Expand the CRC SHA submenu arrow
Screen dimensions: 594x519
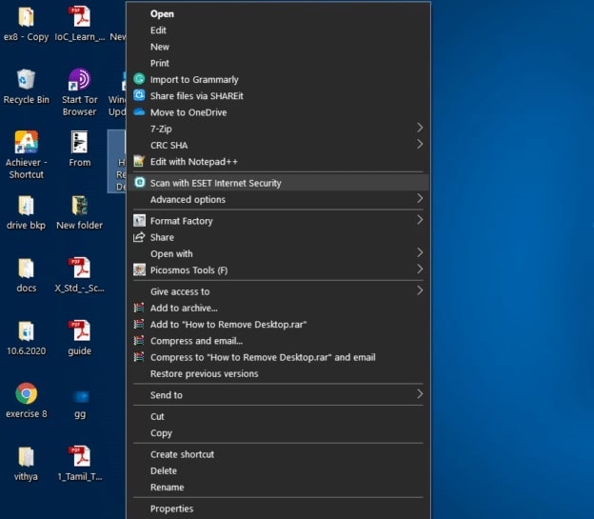[420, 144]
